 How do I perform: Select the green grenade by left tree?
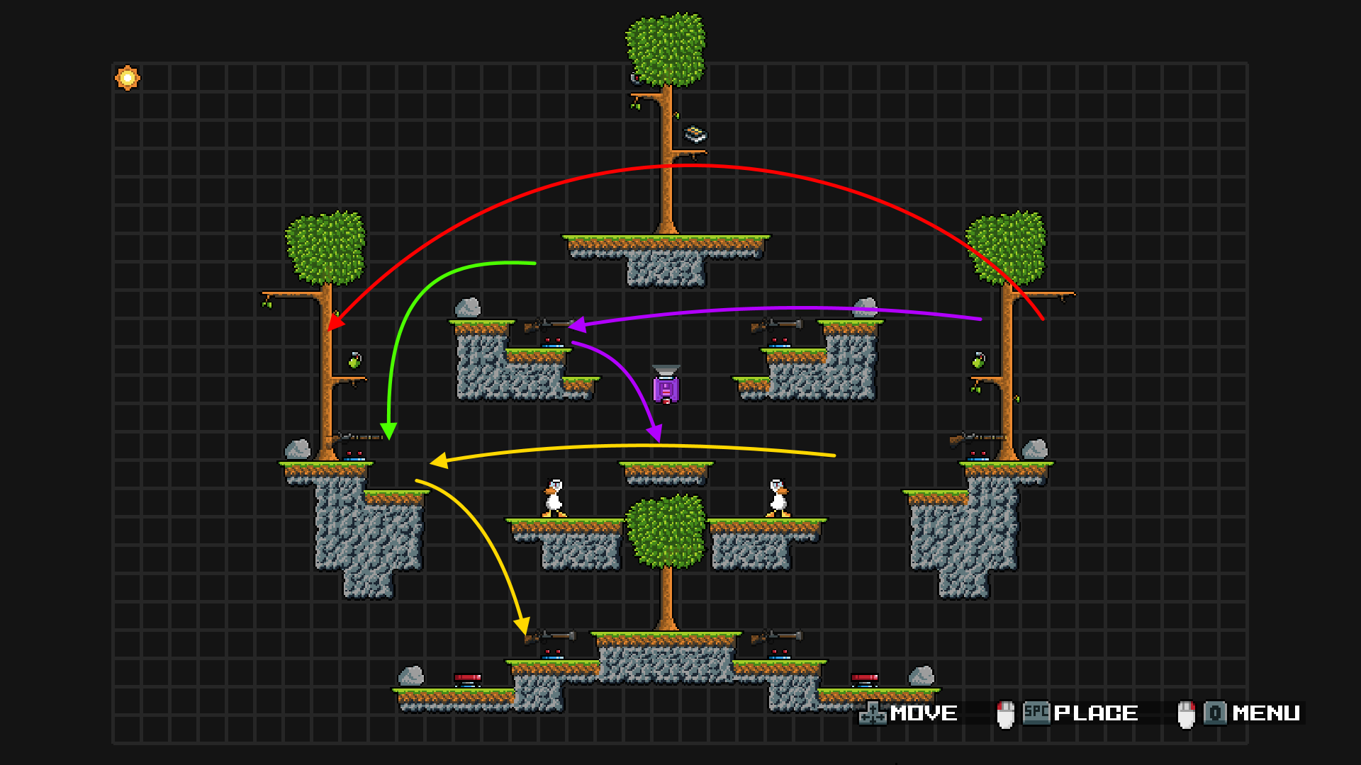click(x=355, y=361)
